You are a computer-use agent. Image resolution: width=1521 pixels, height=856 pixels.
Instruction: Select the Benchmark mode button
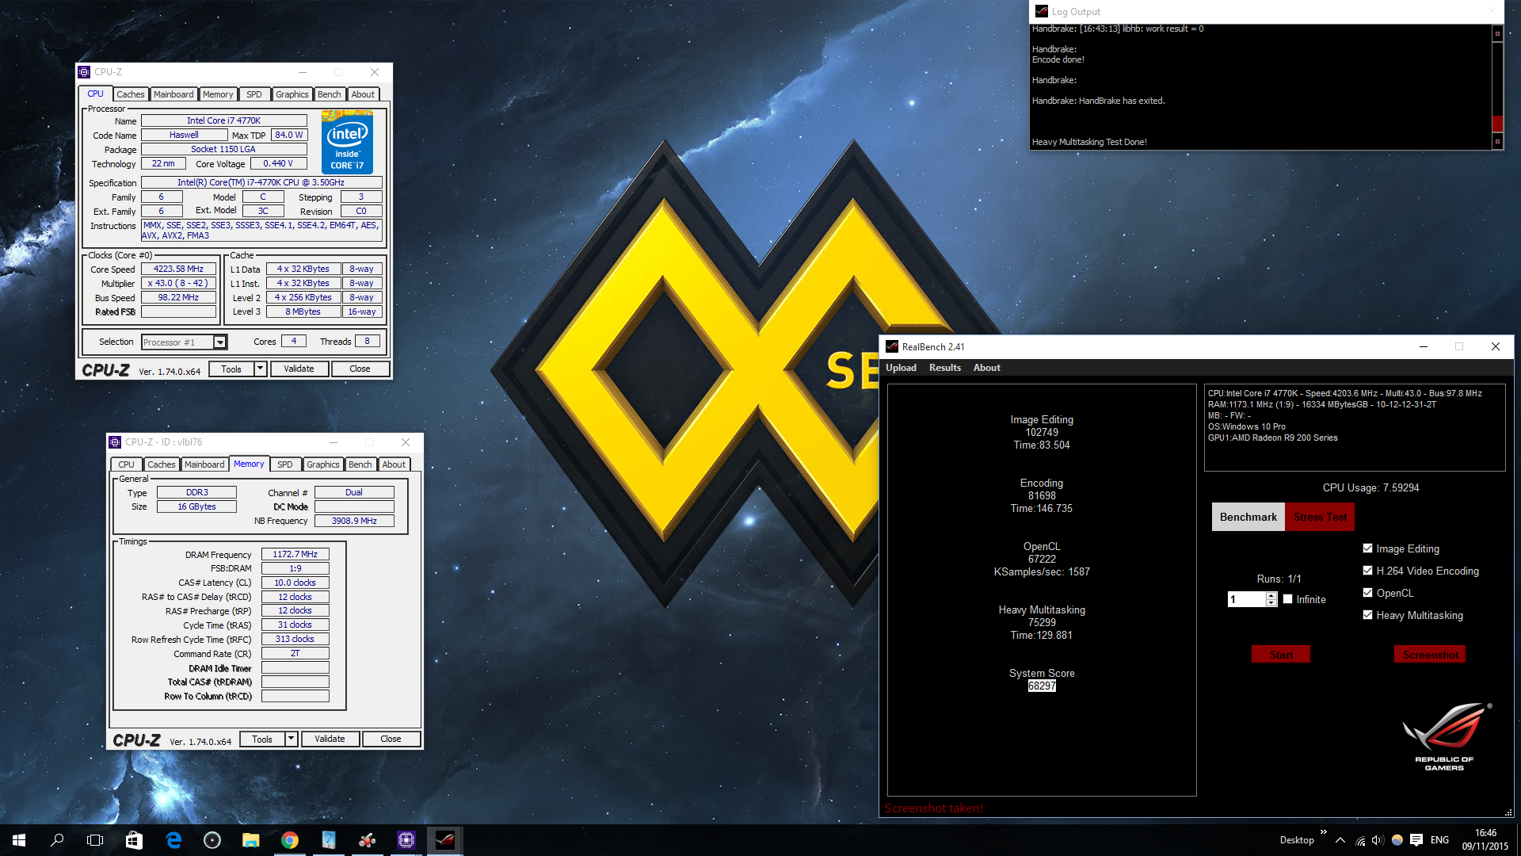(x=1248, y=517)
